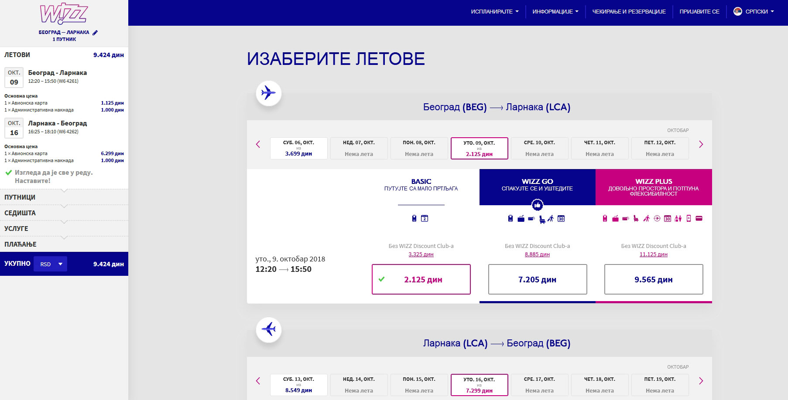Edit the Beograd–Larnaka search with pencil icon
The height and width of the screenshot is (400, 788).
click(x=95, y=33)
